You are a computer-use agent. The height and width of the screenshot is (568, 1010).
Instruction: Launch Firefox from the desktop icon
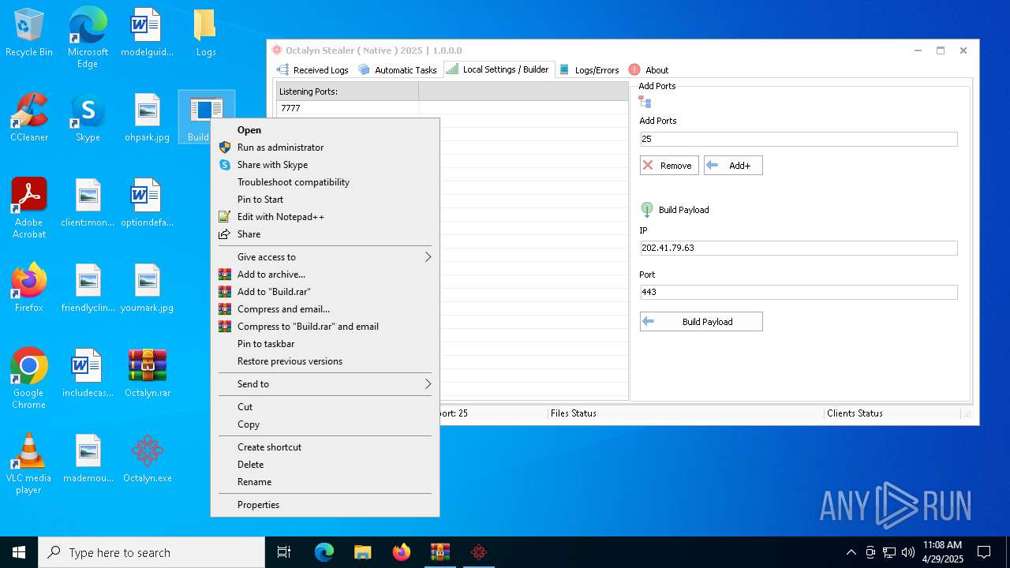click(x=29, y=289)
